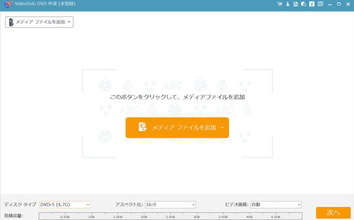Open the Facebook icon in title bar
Screen dimensions: 354x220
[x=312, y=4]
